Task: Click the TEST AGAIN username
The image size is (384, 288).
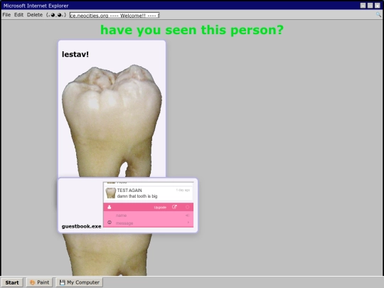Action: tap(129, 191)
